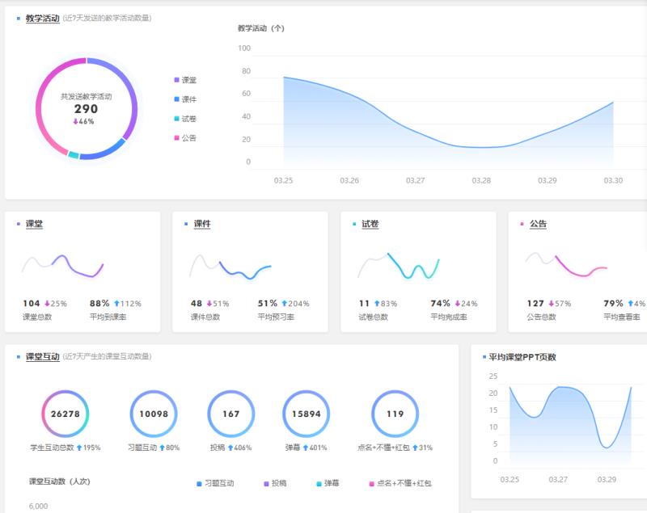Click the 119 点名+不懂+红包 circle icon
Image resolution: width=647 pixels, height=513 pixels.
pyautogui.click(x=395, y=414)
